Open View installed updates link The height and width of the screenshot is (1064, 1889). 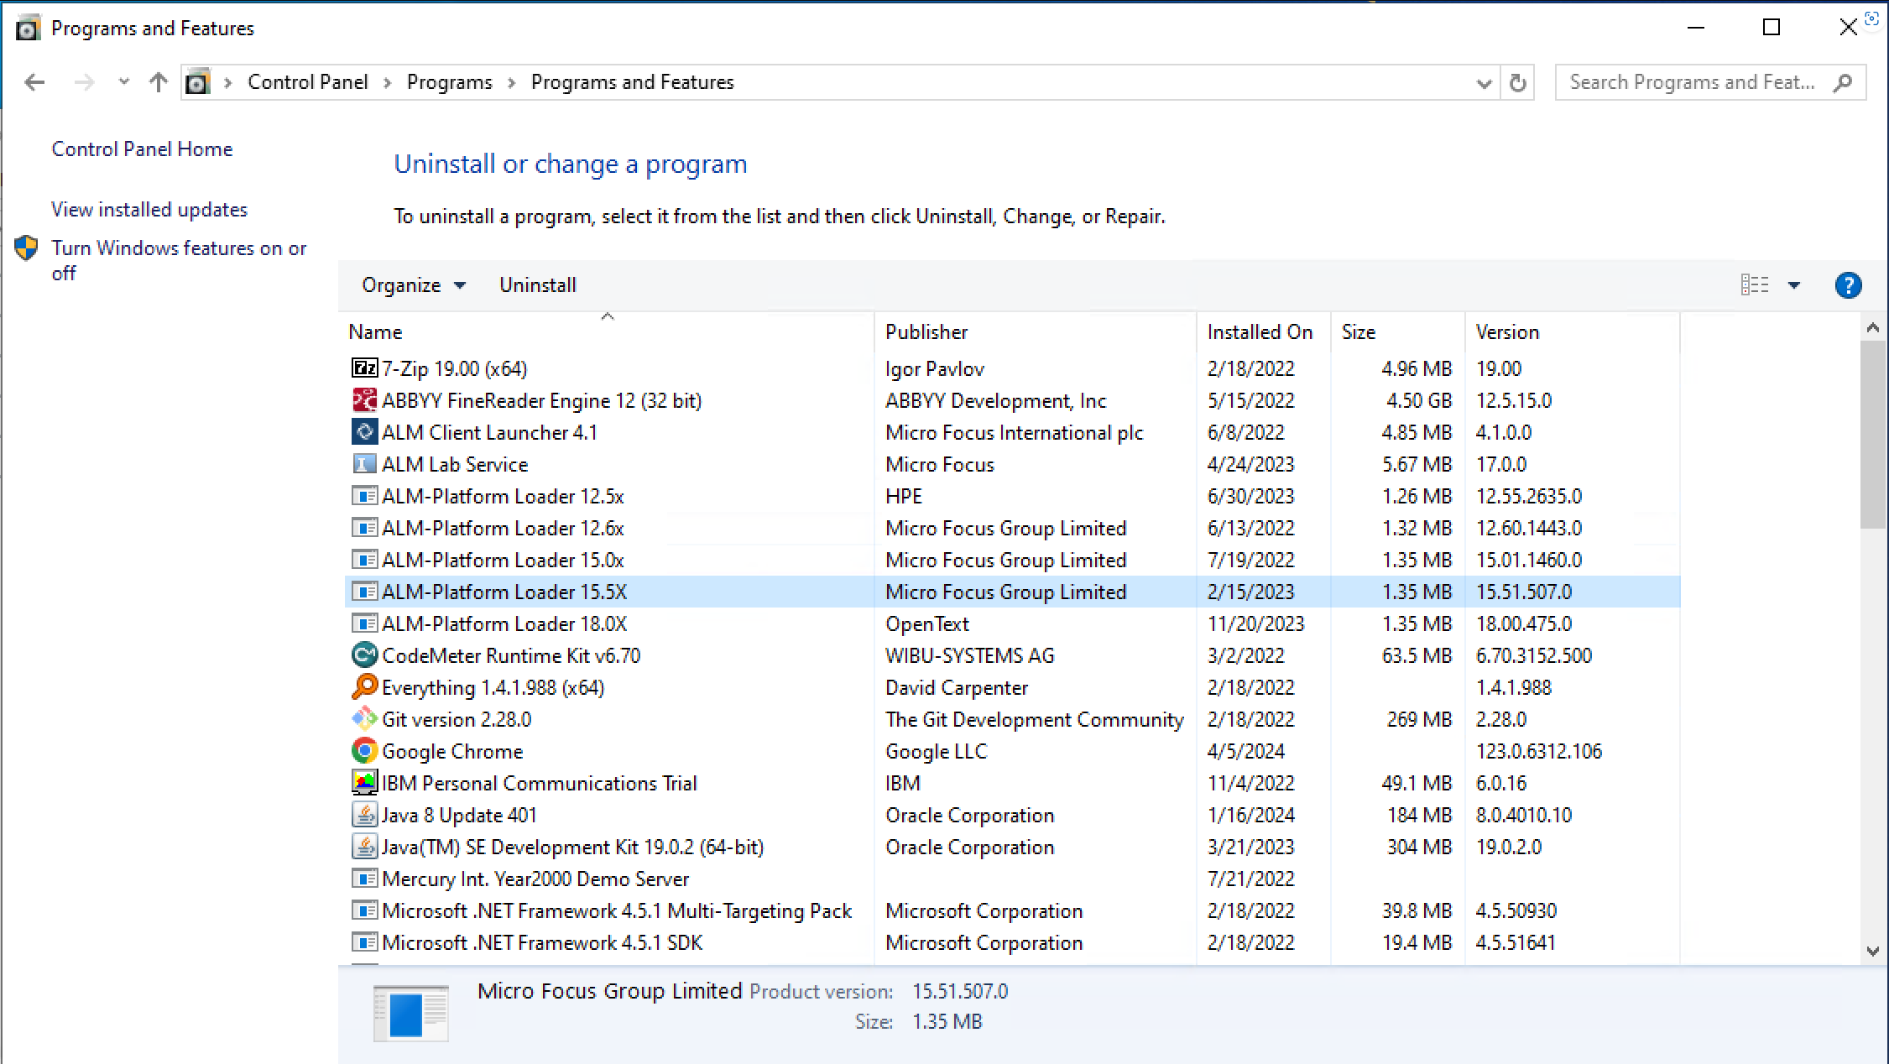pyautogui.click(x=149, y=210)
